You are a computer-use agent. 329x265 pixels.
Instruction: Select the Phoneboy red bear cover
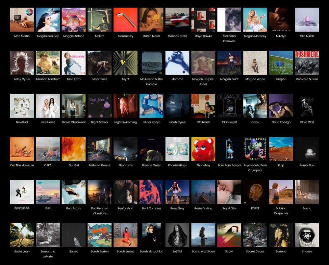pos(203,149)
